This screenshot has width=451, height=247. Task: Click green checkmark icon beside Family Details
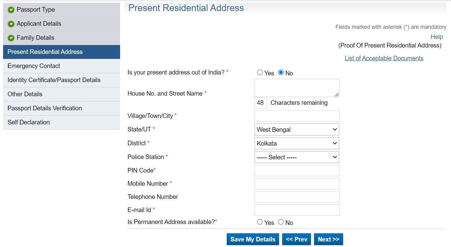point(11,38)
